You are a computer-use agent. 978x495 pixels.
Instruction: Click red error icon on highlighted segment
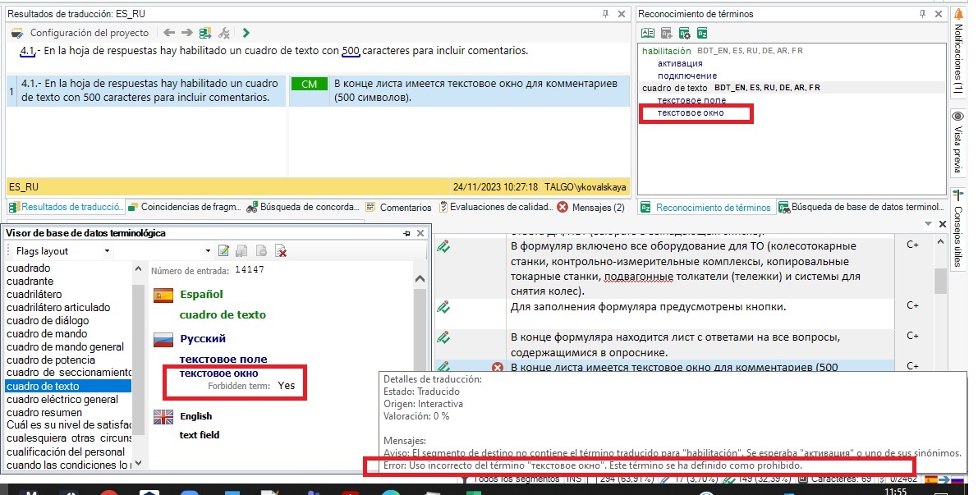[497, 368]
